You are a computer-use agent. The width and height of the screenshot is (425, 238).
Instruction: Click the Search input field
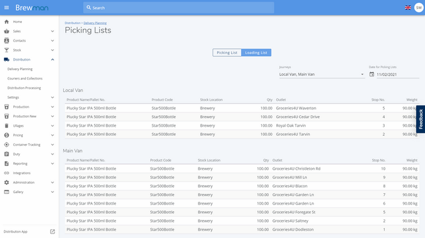[179, 7]
